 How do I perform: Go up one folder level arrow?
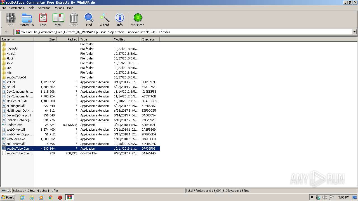click(6, 32)
